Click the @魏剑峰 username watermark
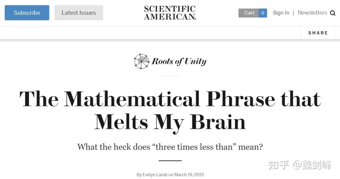 [x=312, y=165]
